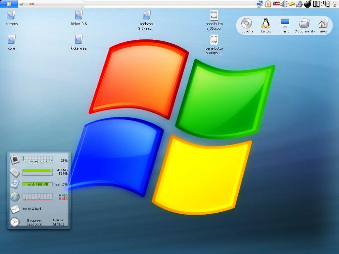
Task: Click the hard disk icon in the widget
Action: (x=15, y=184)
